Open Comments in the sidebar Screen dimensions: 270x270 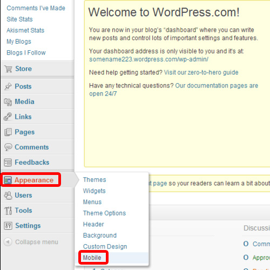click(x=32, y=147)
